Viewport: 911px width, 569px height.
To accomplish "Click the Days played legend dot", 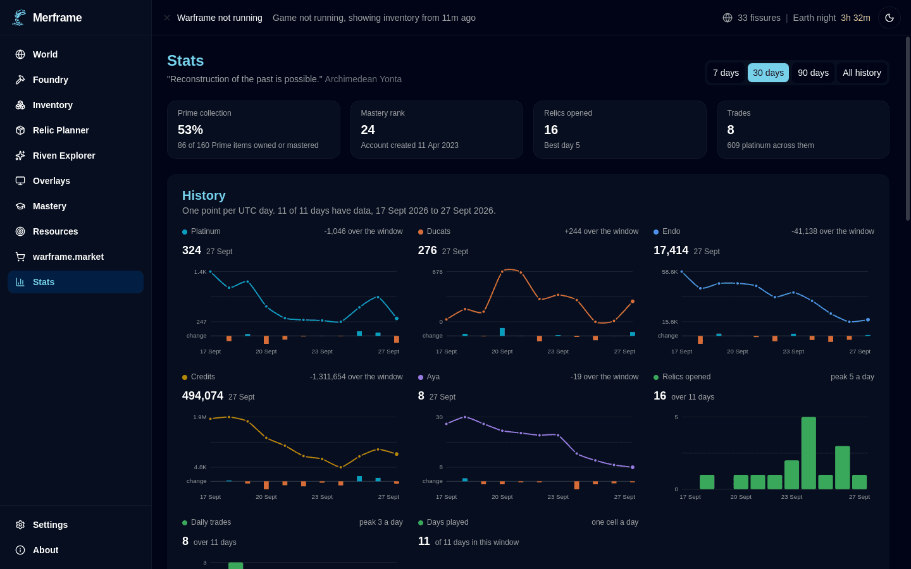I will (421, 523).
